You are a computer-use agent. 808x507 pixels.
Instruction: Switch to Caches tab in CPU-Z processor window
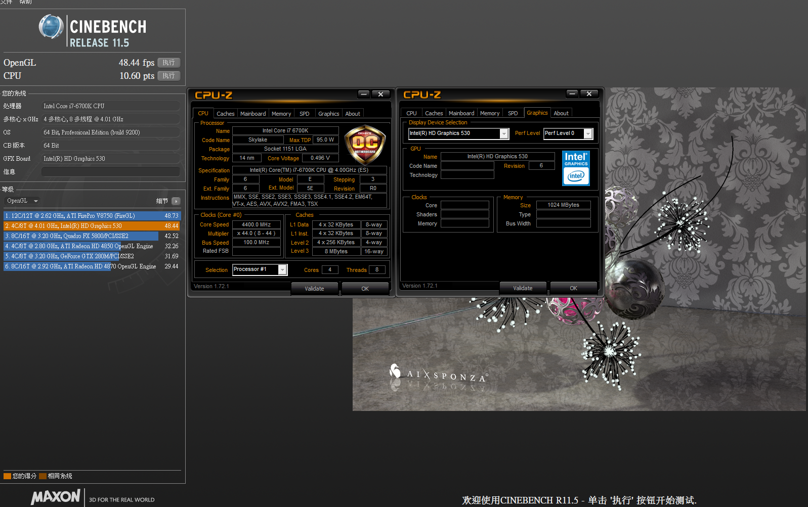click(226, 114)
